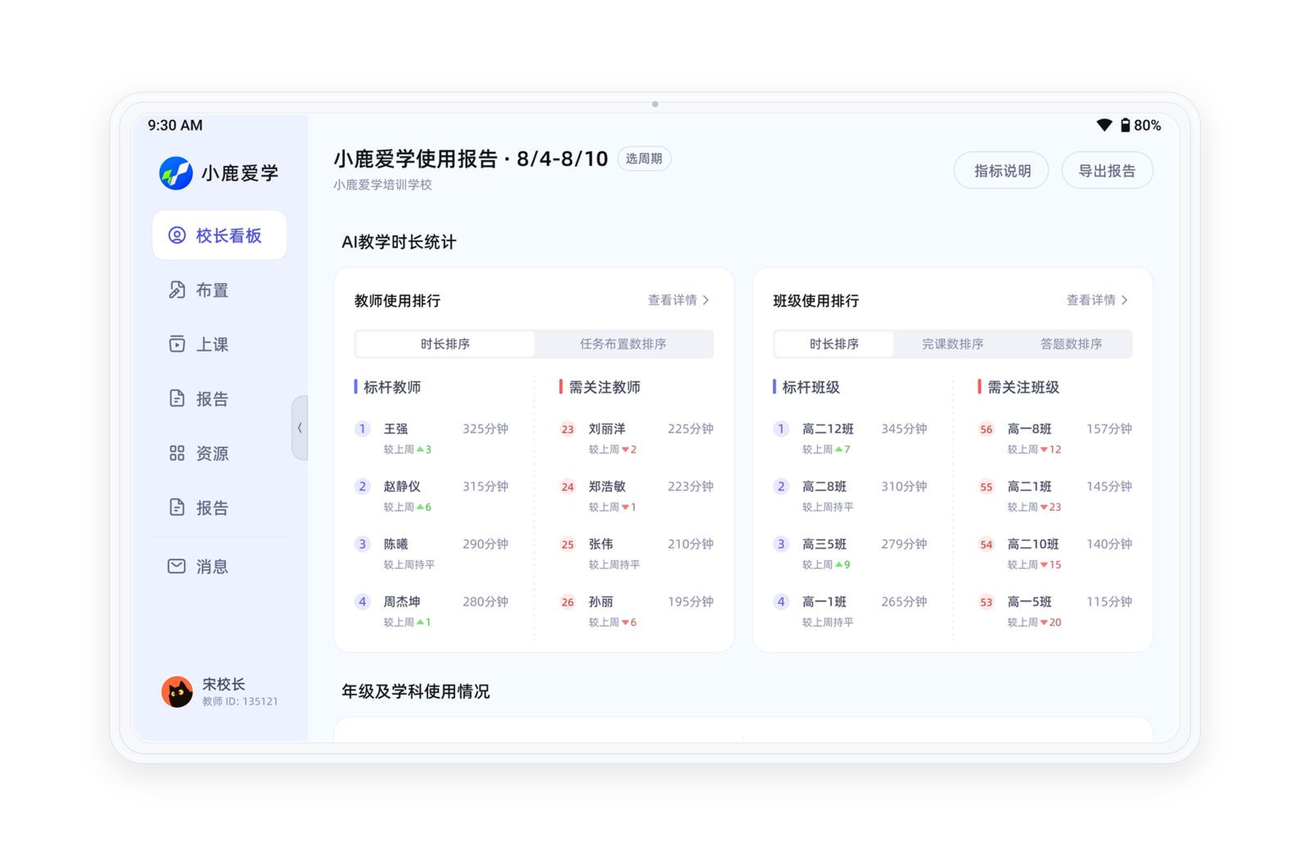Image resolution: width=1310 pixels, height=844 pixels.
Task: Click rank badge 56 next to 高一8班
Action: pos(986,429)
